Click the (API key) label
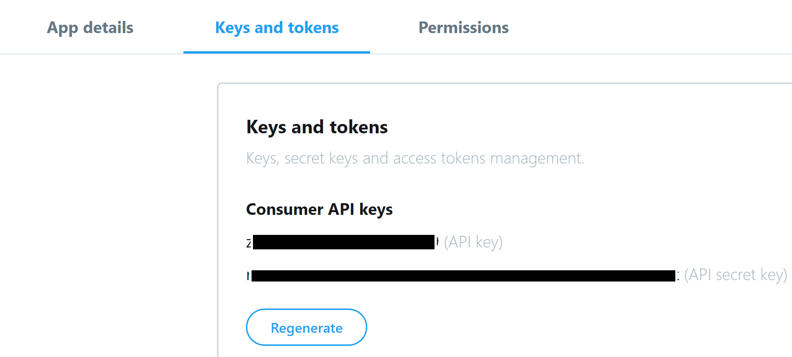Screen dimensions: 792x357 coord(474,242)
